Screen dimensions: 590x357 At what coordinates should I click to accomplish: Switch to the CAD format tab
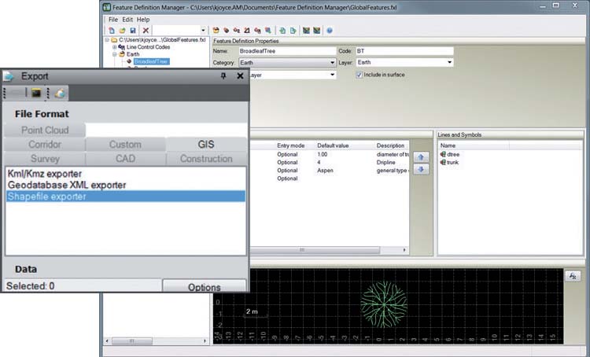125,159
